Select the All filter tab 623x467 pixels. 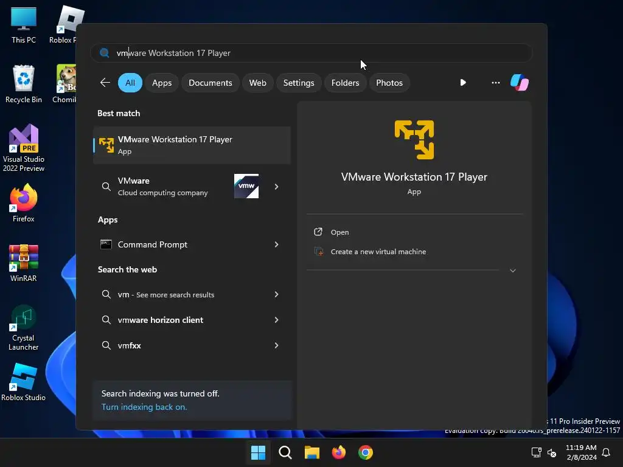tap(130, 83)
